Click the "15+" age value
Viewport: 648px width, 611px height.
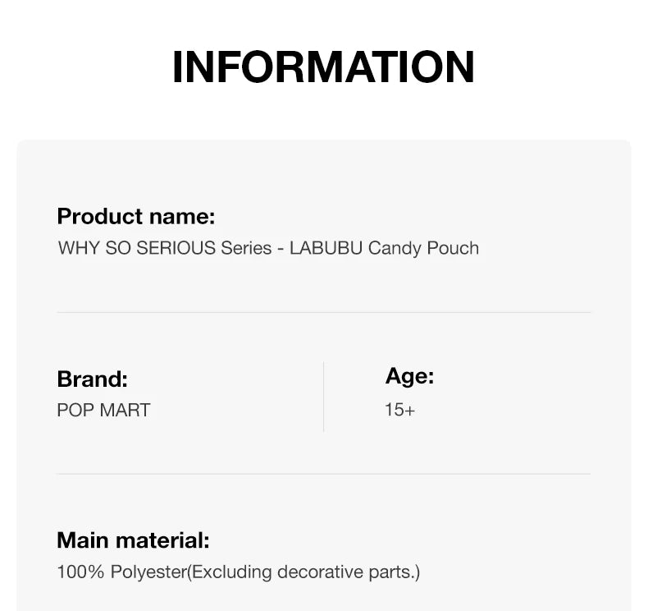tap(399, 409)
